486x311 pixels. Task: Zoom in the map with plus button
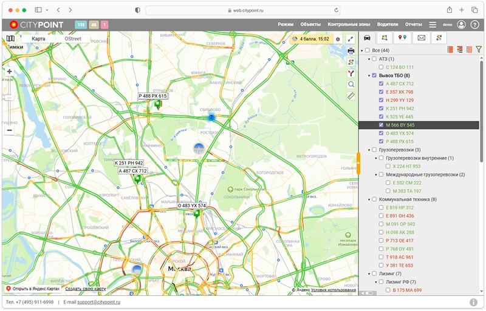click(x=9, y=72)
